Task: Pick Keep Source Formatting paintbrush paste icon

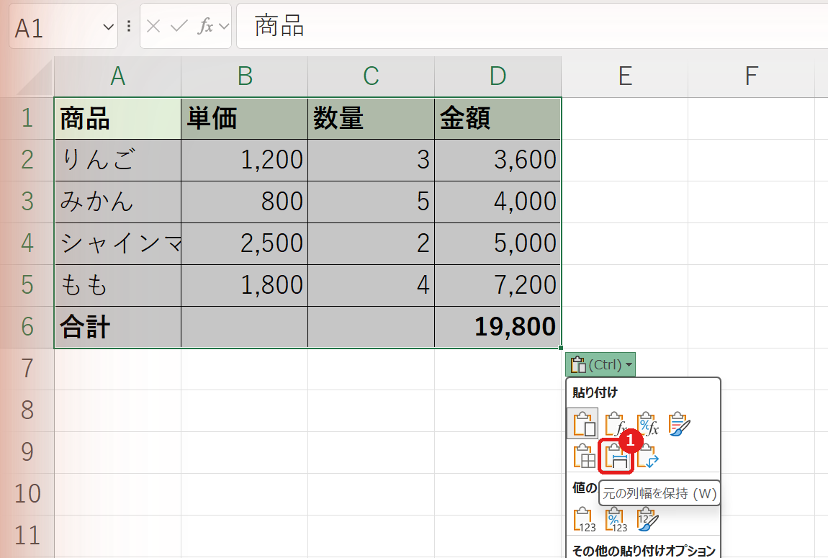Action: tap(679, 424)
